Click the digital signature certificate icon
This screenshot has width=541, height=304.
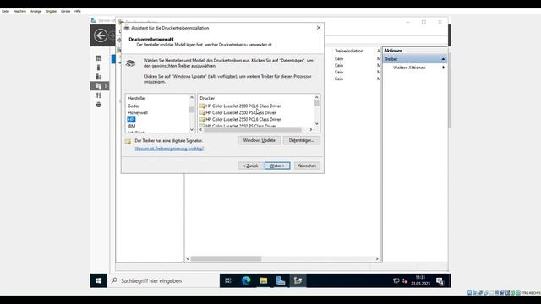click(128, 141)
